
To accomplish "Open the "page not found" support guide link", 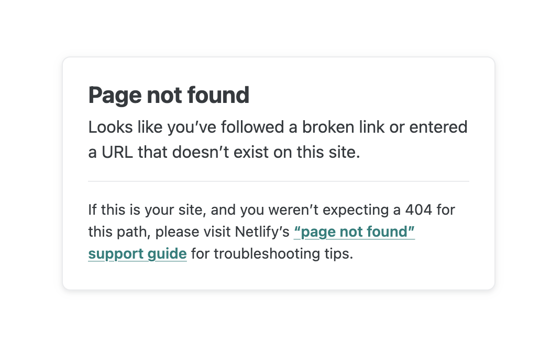I will 354,232.
